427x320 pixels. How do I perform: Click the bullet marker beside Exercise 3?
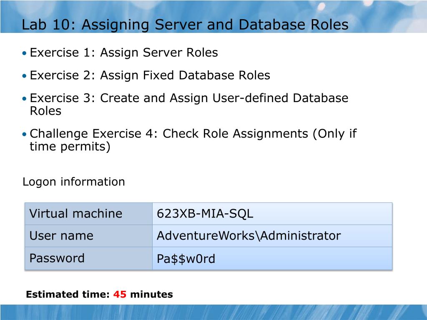(x=24, y=98)
